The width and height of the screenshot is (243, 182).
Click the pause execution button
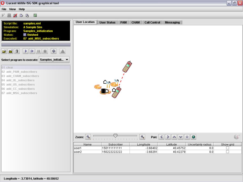click(38, 51)
